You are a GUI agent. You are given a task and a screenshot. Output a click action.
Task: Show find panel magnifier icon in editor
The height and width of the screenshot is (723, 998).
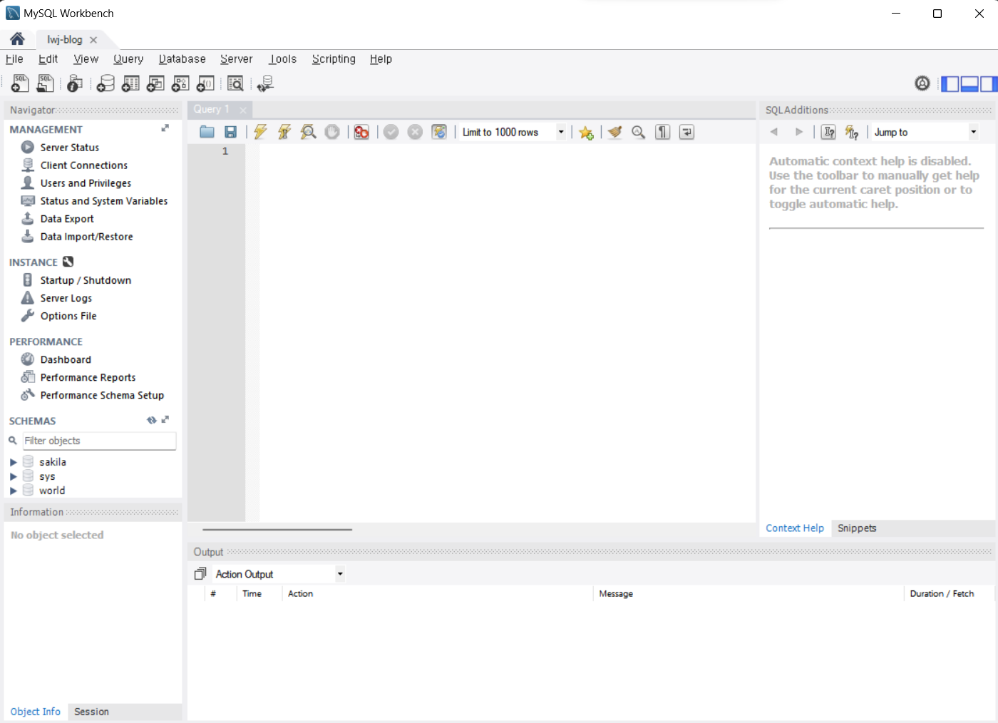[639, 132]
